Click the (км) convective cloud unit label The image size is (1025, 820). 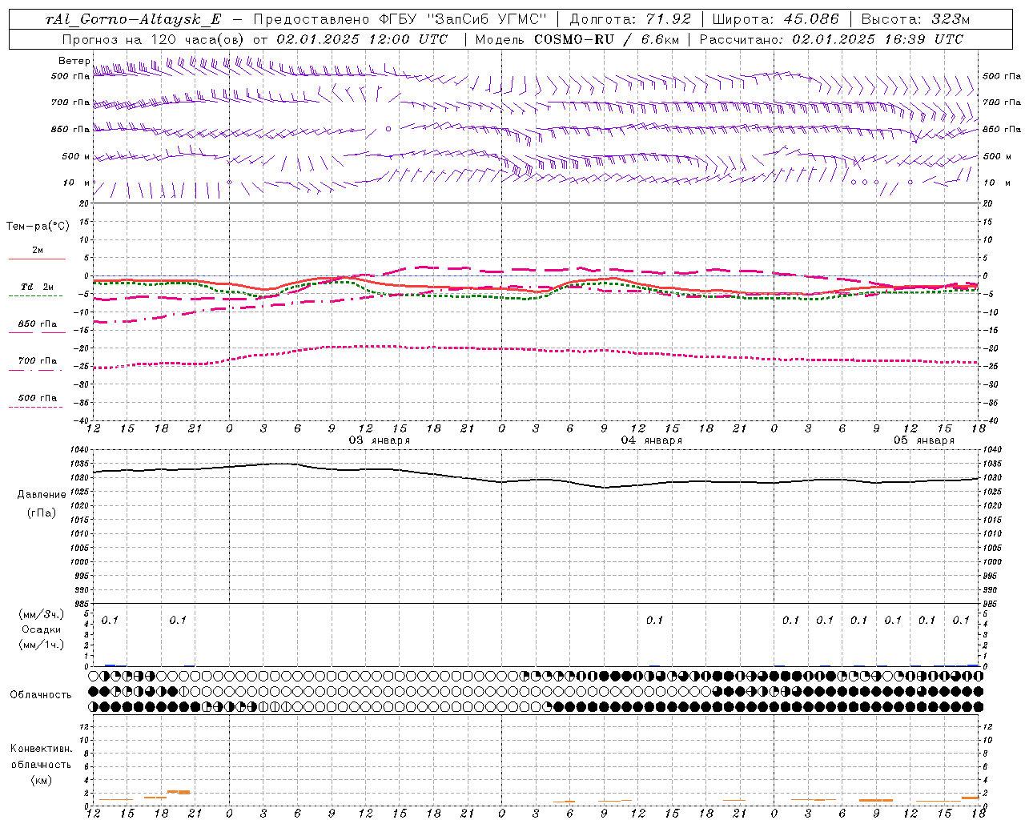42,780
